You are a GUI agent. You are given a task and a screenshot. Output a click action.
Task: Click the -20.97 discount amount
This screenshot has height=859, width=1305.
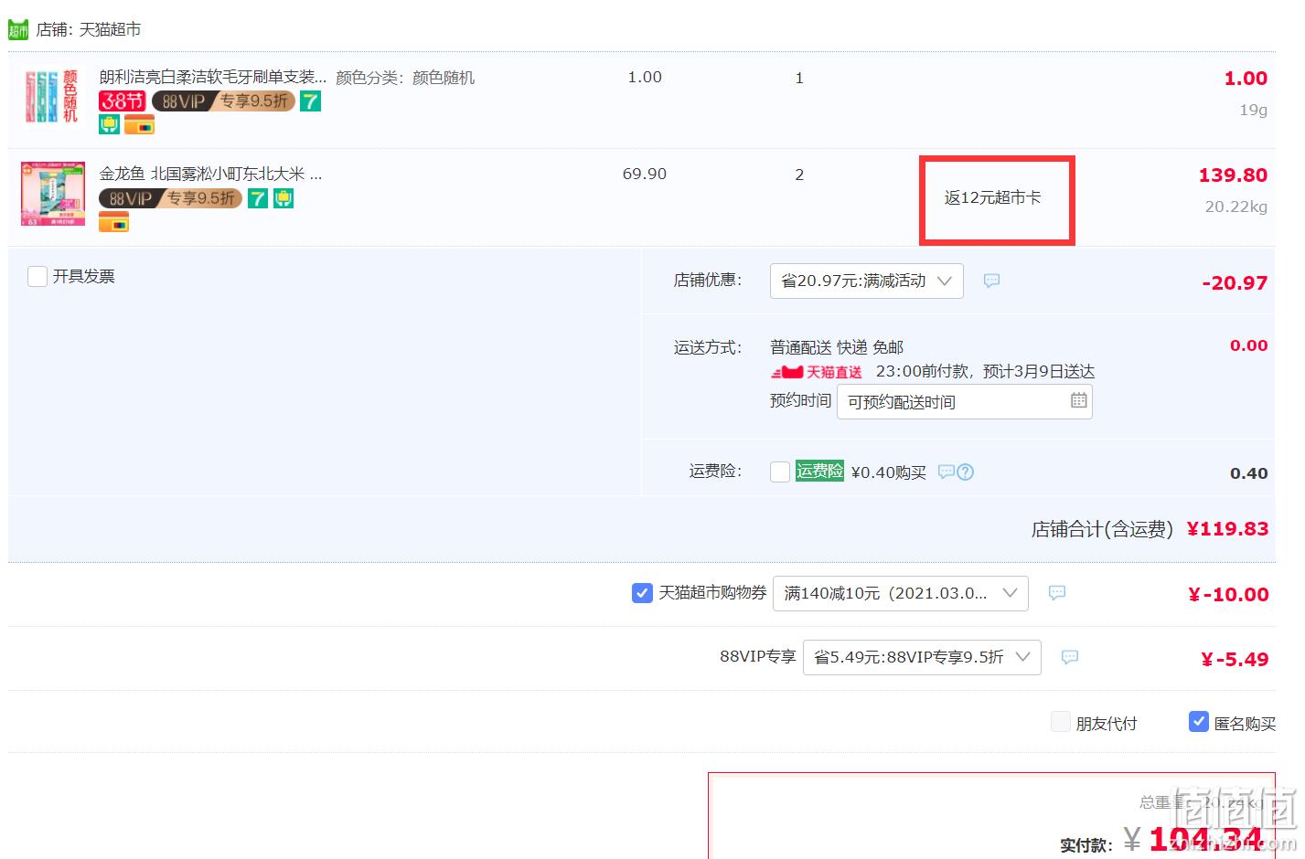pos(1235,283)
